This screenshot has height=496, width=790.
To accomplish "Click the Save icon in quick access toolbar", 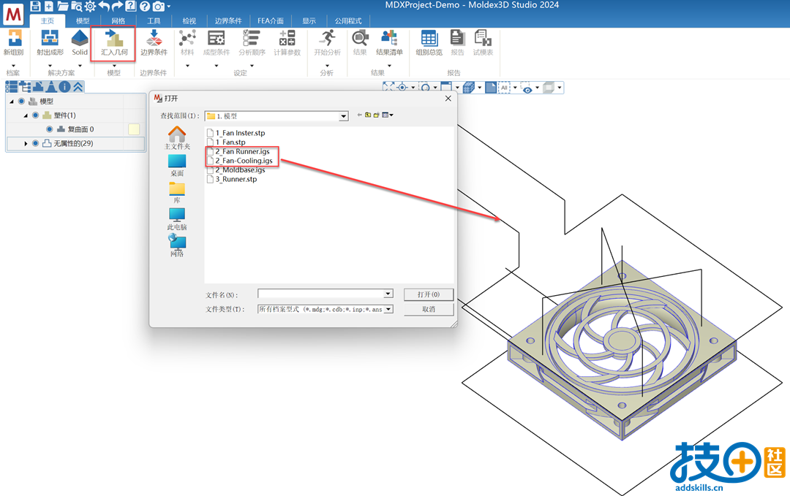I will (35, 6).
